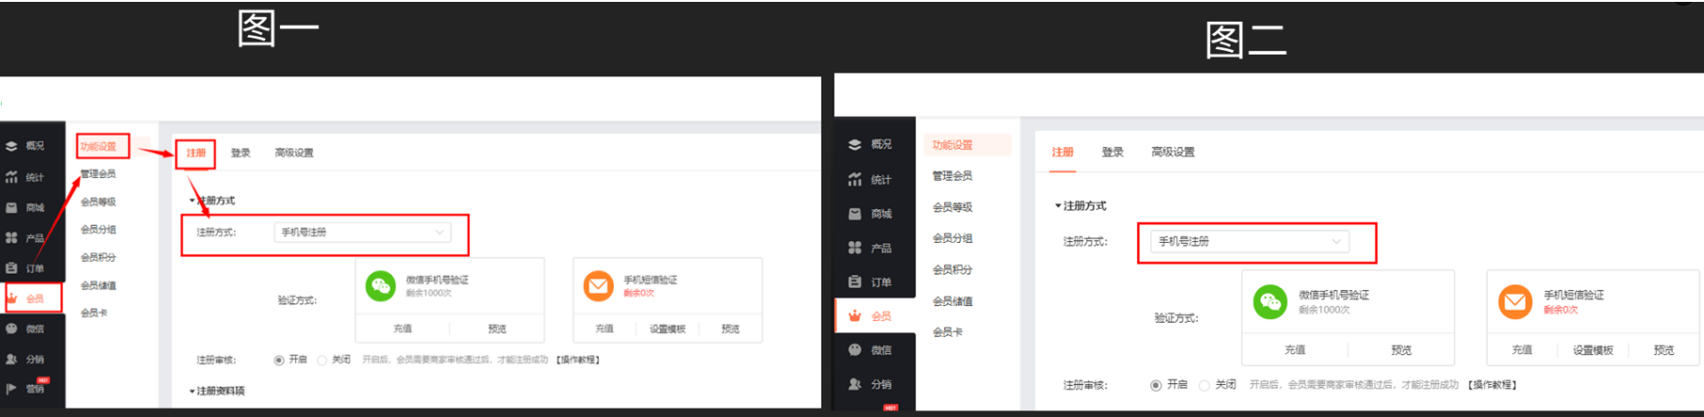Switch to 登录 tab in 图二
Viewport: 1704px width, 417px height.
click(x=1113, y=152)
